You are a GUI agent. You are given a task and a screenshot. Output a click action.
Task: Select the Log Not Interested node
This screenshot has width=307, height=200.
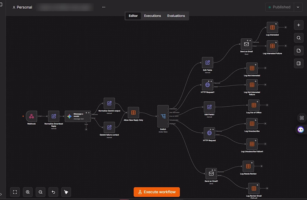(x=252, y=68)
